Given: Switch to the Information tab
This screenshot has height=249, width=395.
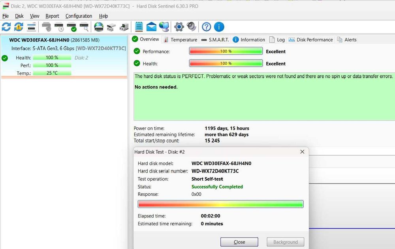Looking at the screenshot, I should (249, 39).
